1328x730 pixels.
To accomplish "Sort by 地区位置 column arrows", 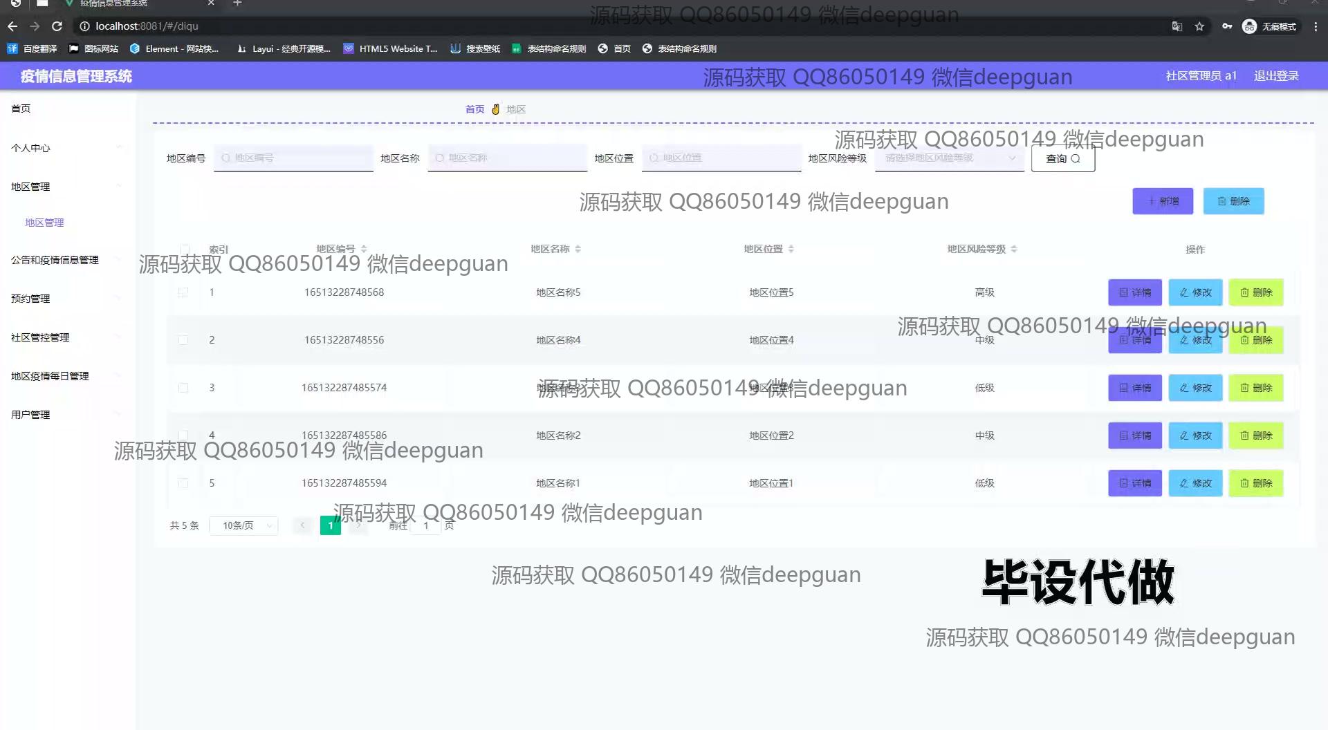I will tap(791, 249).
